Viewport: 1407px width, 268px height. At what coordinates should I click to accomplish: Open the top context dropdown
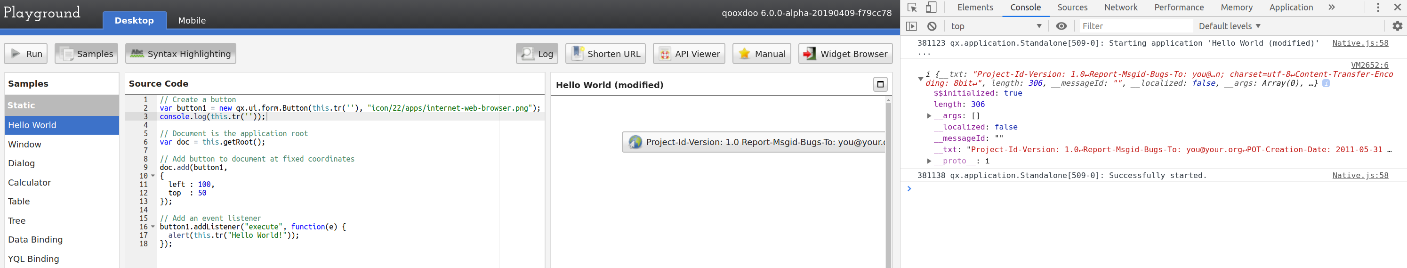[996, 26]
